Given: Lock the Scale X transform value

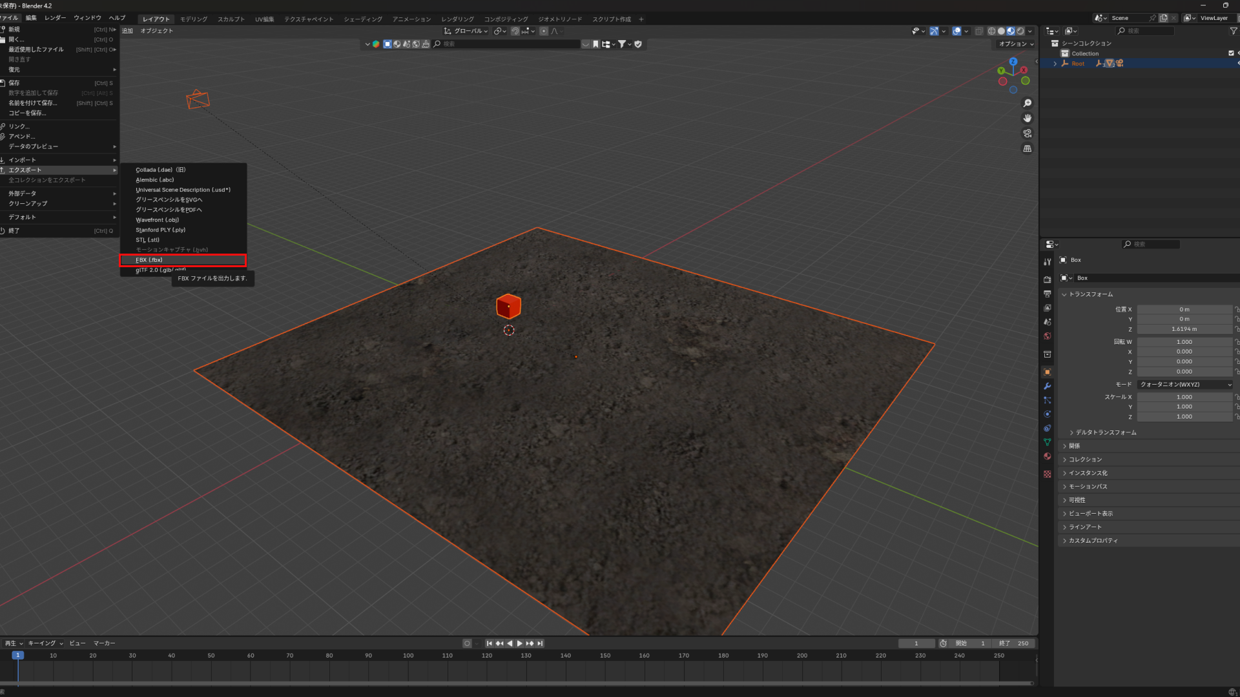Looking at the screenshot, I should coord(1237,397).
